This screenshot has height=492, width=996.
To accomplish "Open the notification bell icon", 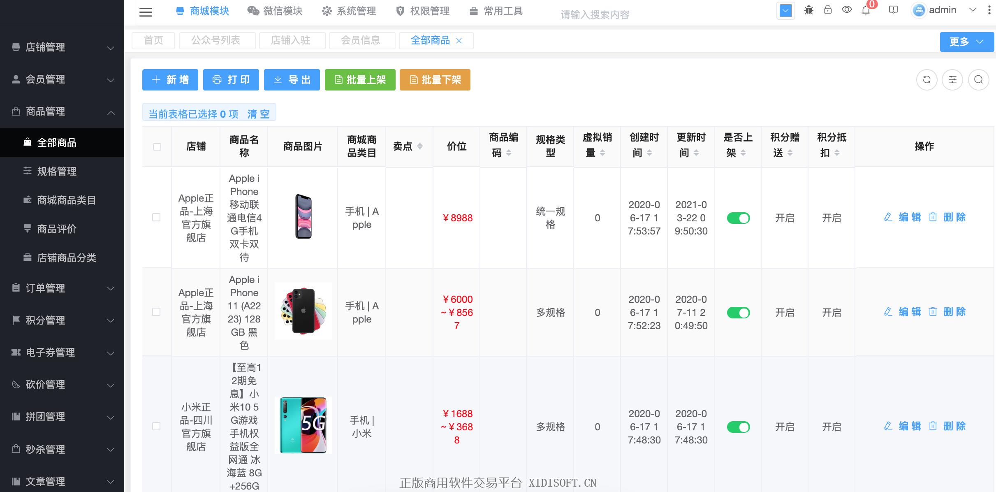I will point(866,10).
